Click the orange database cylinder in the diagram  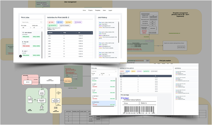[68, 80]
